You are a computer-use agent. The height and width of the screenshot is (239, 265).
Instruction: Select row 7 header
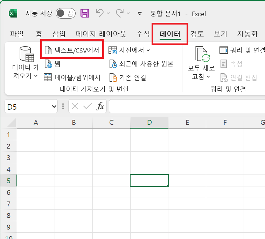(x=8, y=204)
